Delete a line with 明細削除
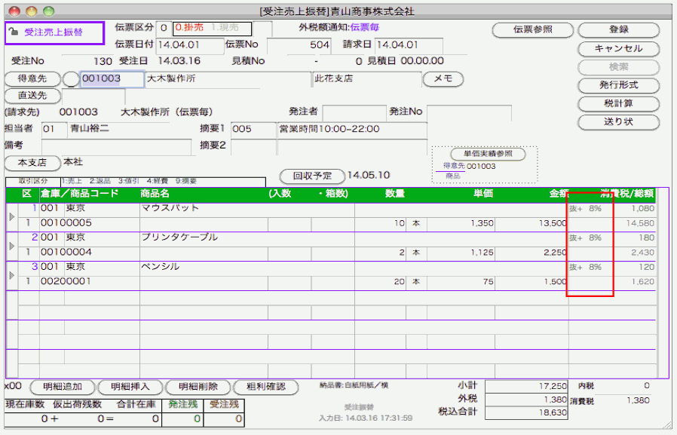Viewport: 677px width, 435px height. [198, 387]
